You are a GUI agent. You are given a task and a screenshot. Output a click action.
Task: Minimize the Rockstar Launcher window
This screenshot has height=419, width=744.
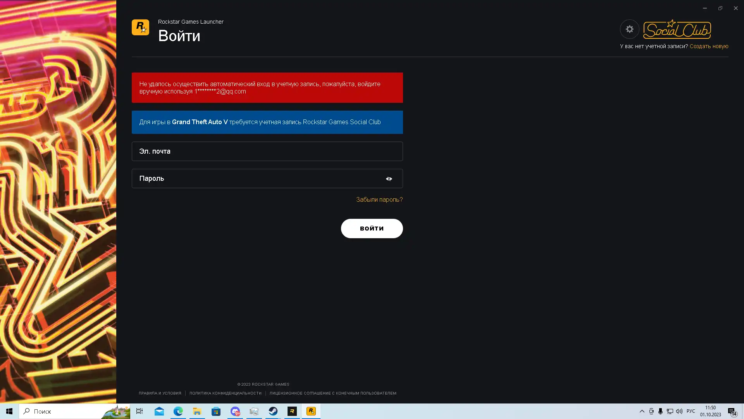[705, 8]
